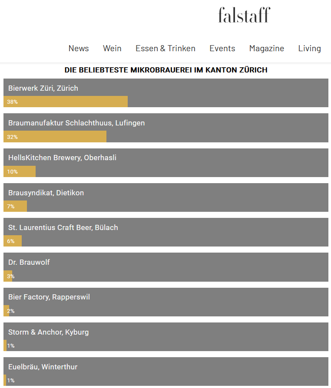Select Storm & Anchor, Kyburg
The width and height of the screenshot is (331, 388).
[48, 332]
